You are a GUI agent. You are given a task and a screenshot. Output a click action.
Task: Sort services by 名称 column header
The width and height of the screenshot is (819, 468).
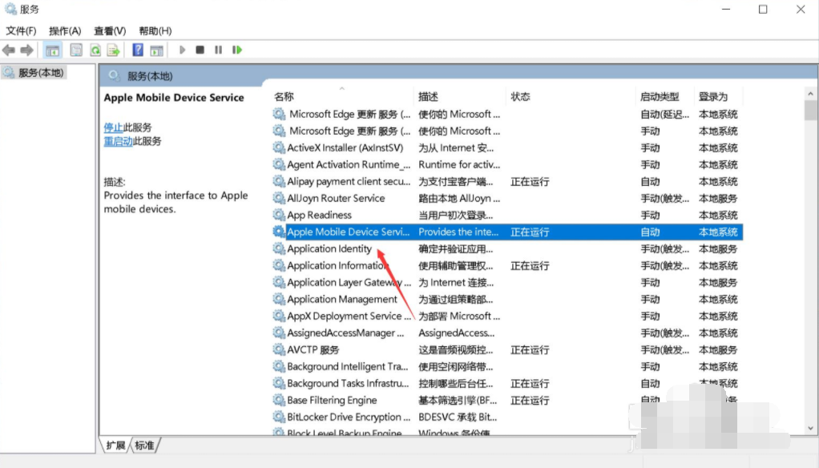pyautogui.click(x=284, y=97)
